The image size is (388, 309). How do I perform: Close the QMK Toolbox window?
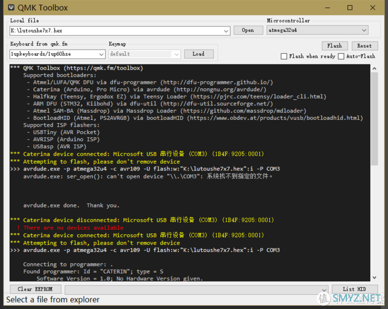point(373,7)
